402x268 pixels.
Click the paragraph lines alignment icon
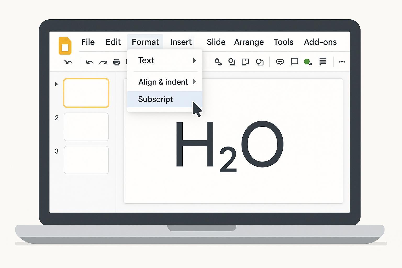tap(323, 62)
